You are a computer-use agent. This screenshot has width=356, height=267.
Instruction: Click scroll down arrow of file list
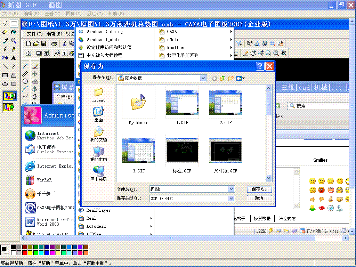click(x=268, y=178)
